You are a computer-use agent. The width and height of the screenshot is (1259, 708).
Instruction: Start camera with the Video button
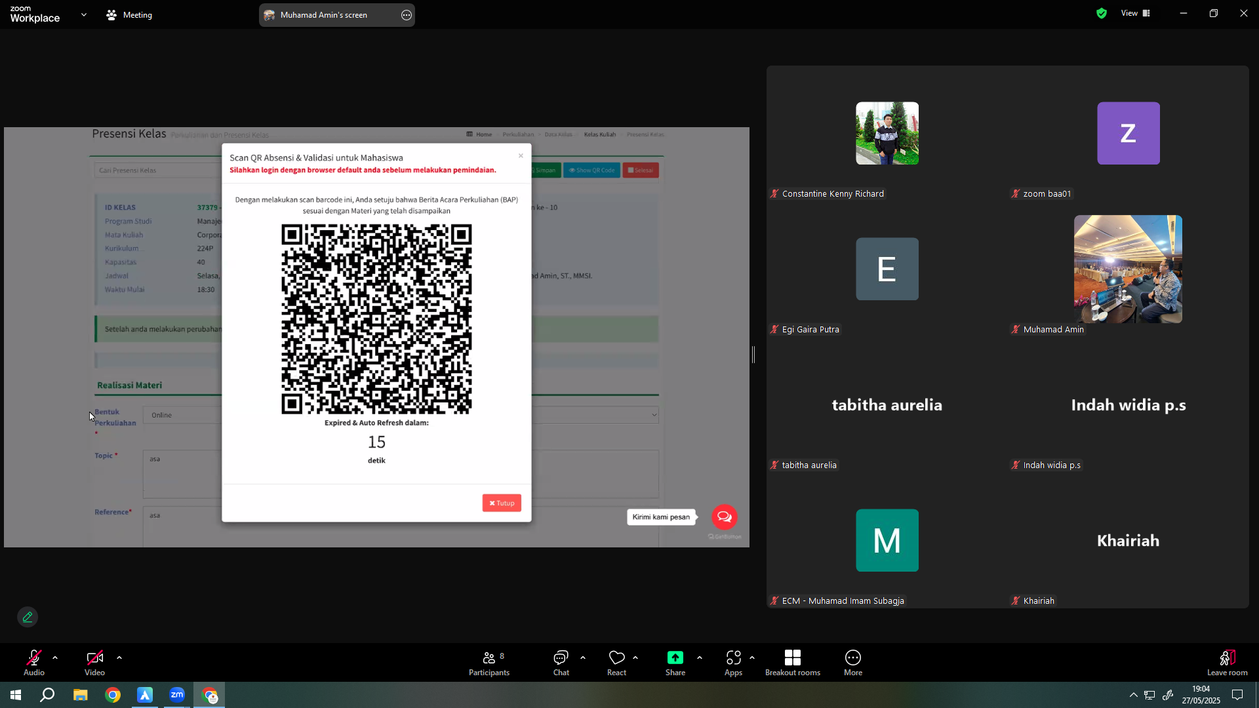tap(94, 663)
